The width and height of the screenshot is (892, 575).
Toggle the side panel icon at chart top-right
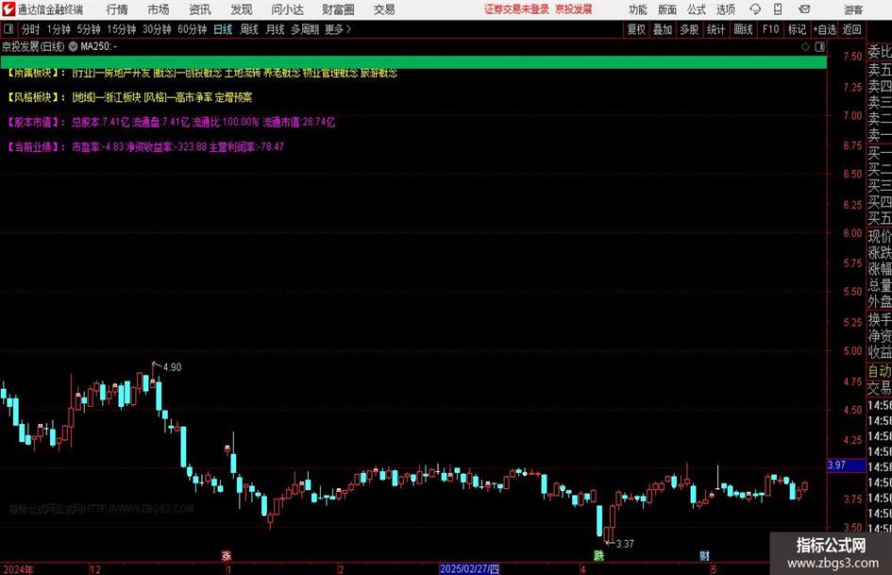pyautogui.click(x=819, y=46)
